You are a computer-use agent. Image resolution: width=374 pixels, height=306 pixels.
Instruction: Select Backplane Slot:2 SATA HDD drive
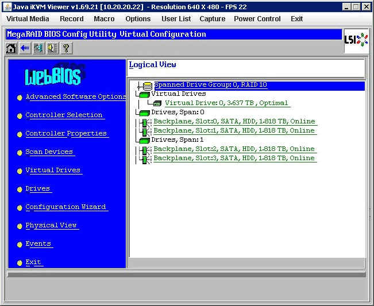[x=234, y=149]
